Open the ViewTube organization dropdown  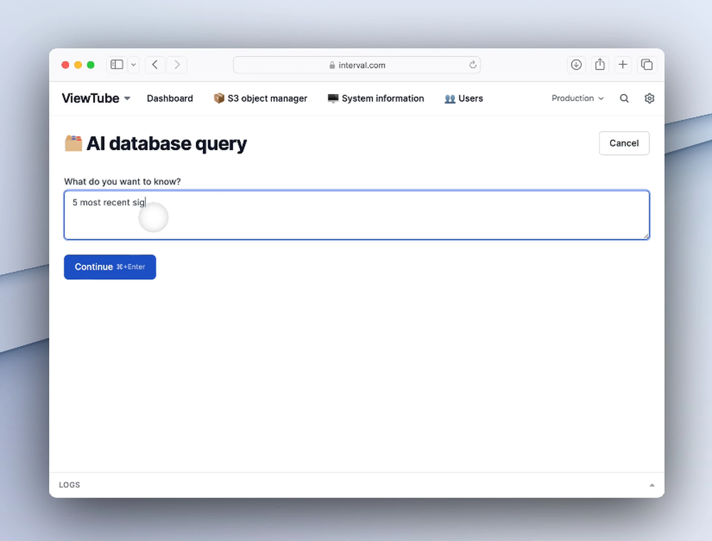[96, 98]
